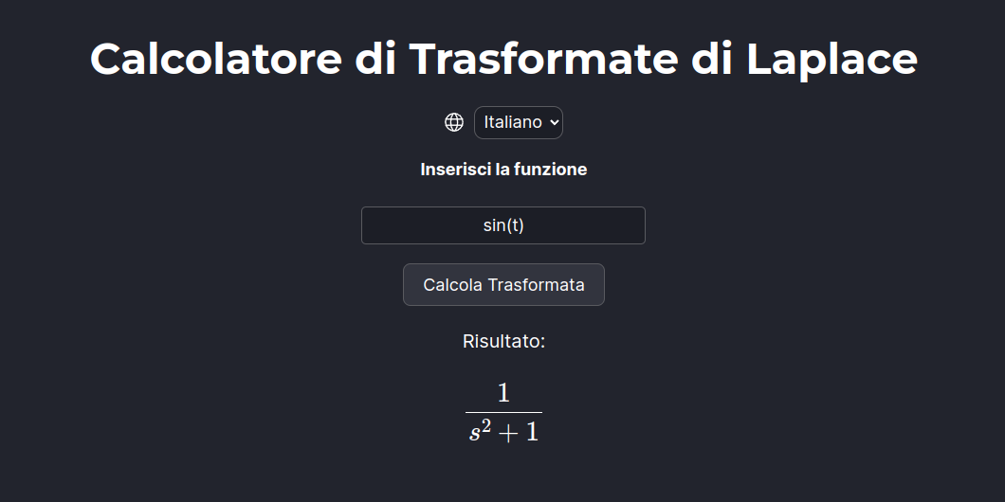Viewport: 1005px width, 502px height.
Task: Open the Italiano language dropdown
Action: tap(519, 122)
